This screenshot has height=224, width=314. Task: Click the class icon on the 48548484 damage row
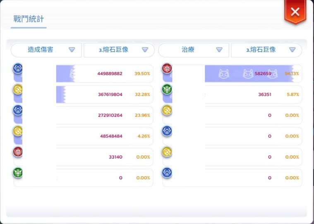[18, 131]
